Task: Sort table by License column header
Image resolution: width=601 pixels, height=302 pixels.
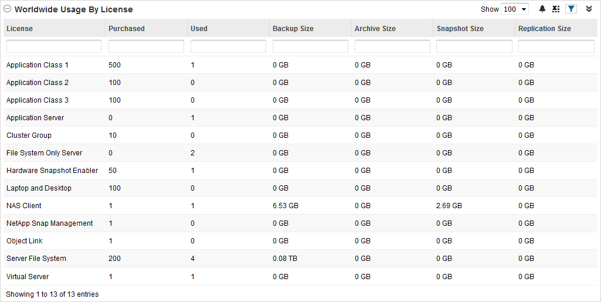Action: click(20, 29)
